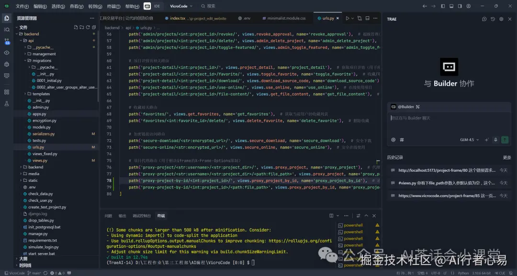Click the voice input microphone icon
This screenshot has width=517, height=276.
pos(495,140)
